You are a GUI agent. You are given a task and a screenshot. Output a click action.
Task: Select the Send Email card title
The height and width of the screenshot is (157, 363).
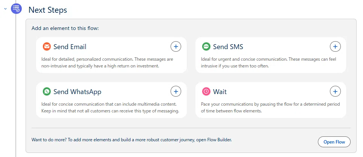(70, 47)
